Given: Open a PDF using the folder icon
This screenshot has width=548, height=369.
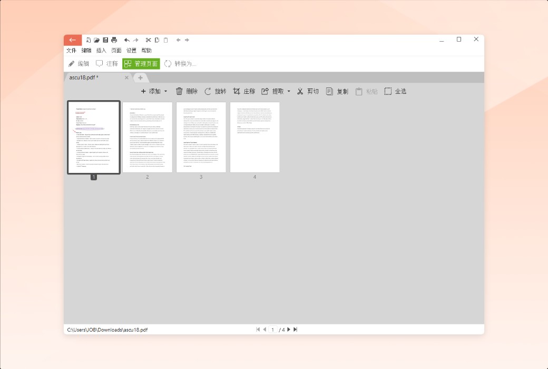Looking at the screenshot, I should tap(97, 40).
